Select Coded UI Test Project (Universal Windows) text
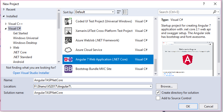The height and width of the screenshot is (112, 223). [x=104, y=21]
